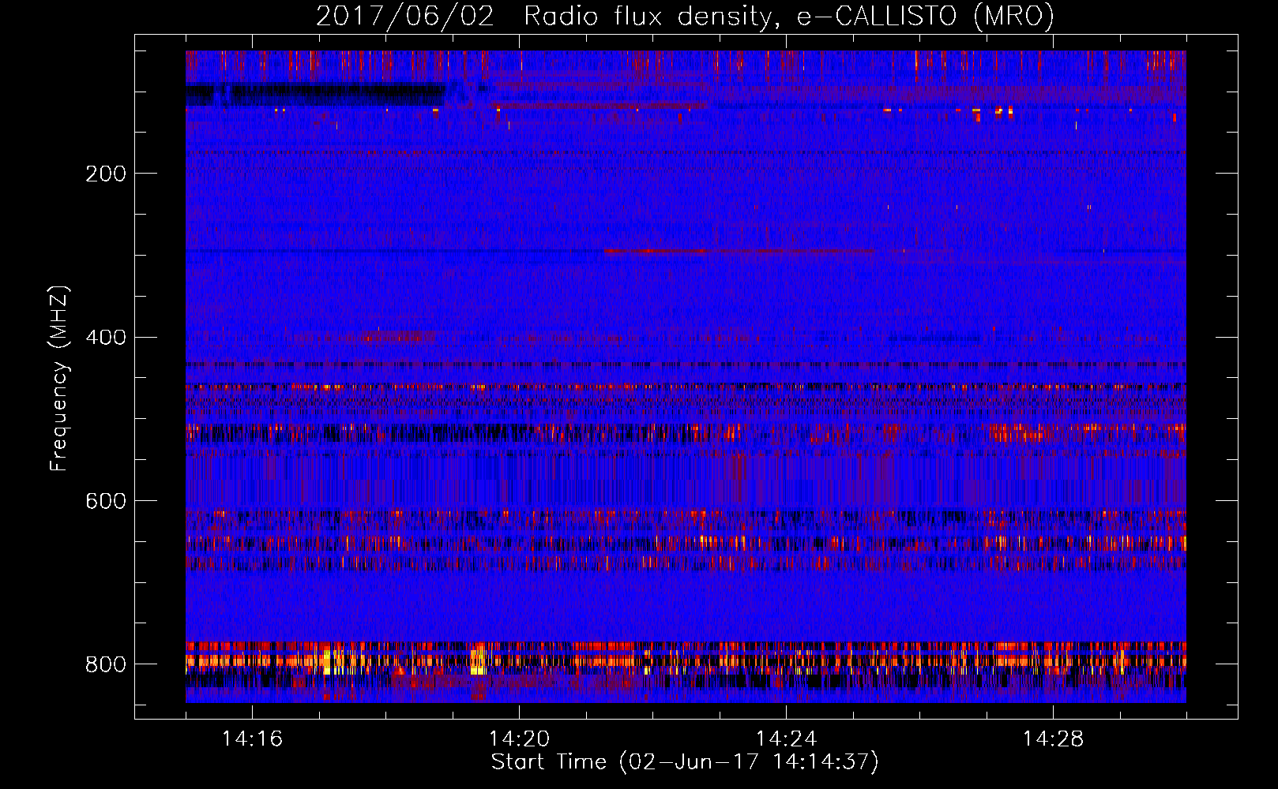The width and height of the screenshot is (1278, 789).
Task: Click the 400 frequency tick label
Action: [106, 338]
